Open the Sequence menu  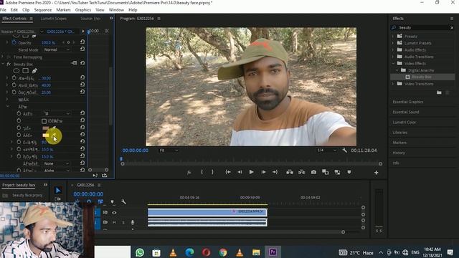point(43,10)
